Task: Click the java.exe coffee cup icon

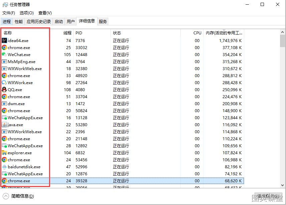Action: point(5,125)
